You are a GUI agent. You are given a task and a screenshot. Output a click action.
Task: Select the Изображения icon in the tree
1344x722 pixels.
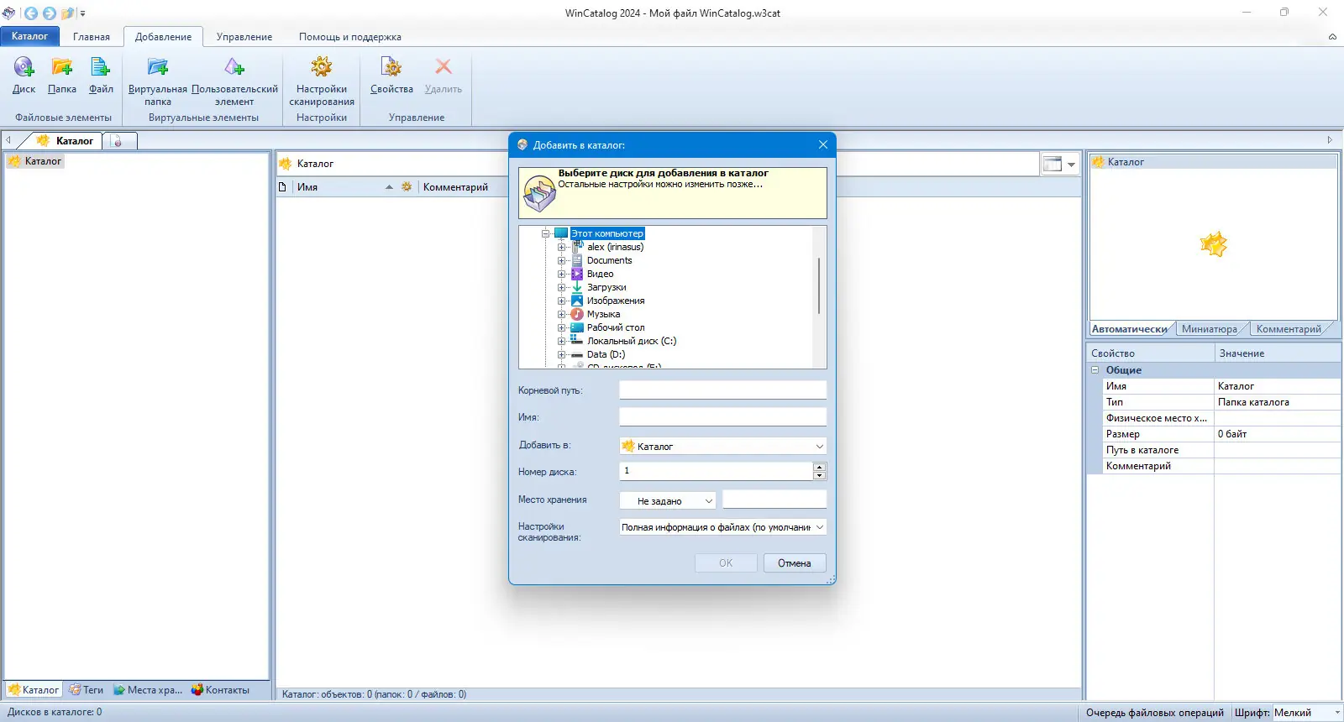pyautogui.click(x=577, y=301)
